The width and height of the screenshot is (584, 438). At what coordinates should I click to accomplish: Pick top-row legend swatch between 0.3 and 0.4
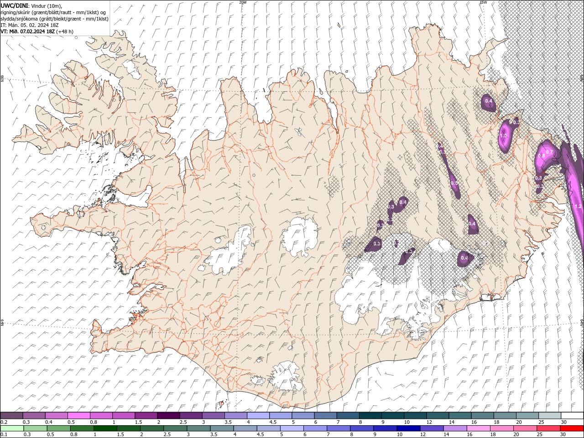point(34,416)
